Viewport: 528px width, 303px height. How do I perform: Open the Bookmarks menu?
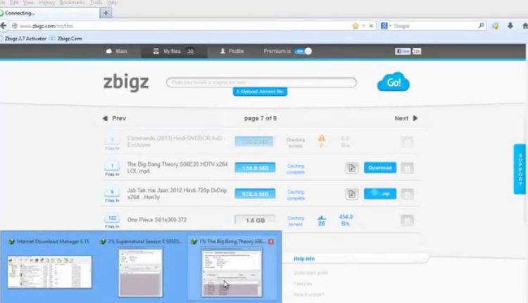(73, 3)
